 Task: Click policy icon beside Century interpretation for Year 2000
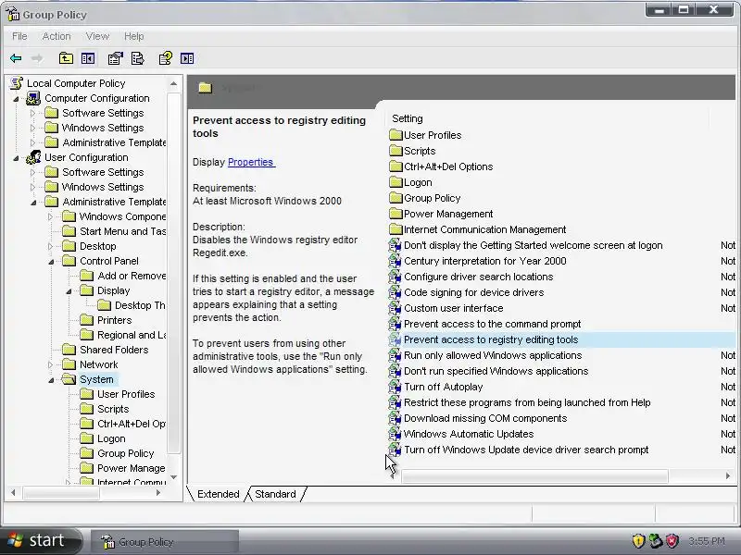(x=395, y=261)
